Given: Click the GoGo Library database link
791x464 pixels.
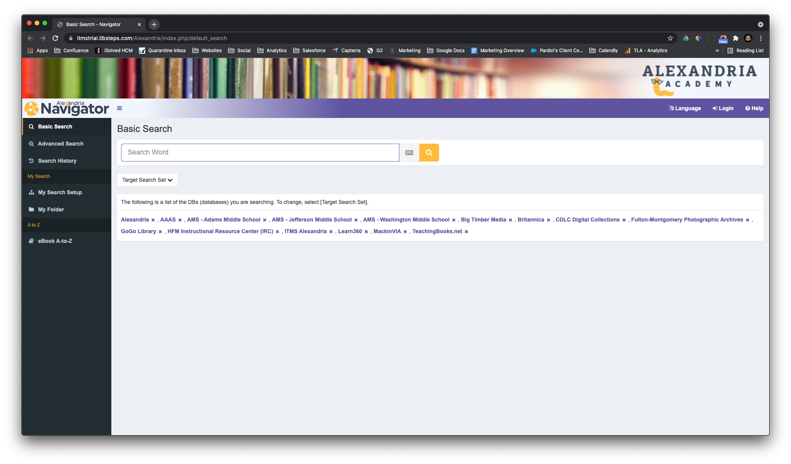Looking at the screenshot, I should coord(139,231).
